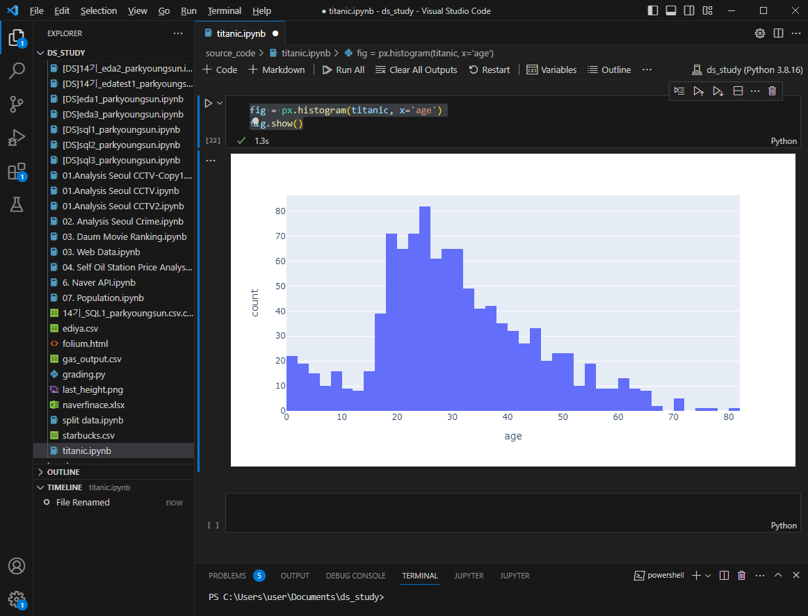Kill terminal with trash icon
Image resolution: width=808 pixels, height=616 pixels.
741,575
